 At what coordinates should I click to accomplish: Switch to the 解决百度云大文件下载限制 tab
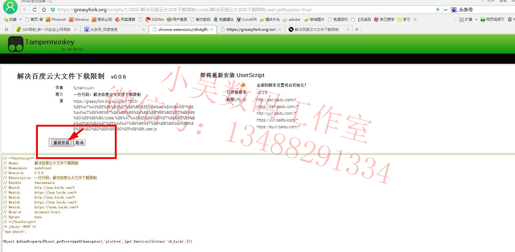point(319,30)
